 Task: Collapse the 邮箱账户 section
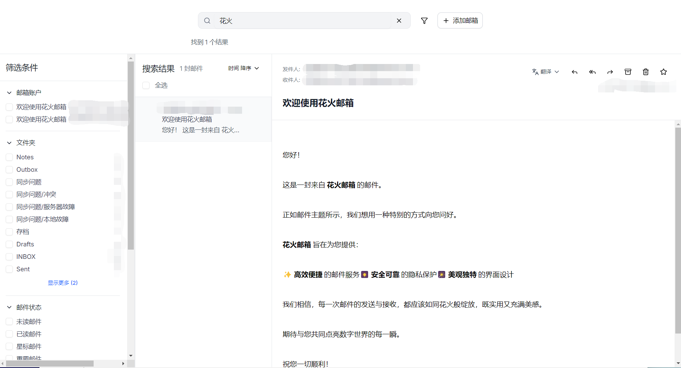9,93
